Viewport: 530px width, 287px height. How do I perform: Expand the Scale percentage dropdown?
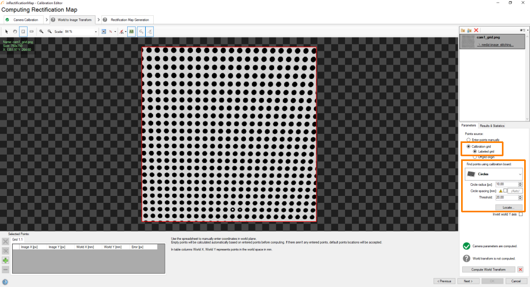[x=96, y=32]
